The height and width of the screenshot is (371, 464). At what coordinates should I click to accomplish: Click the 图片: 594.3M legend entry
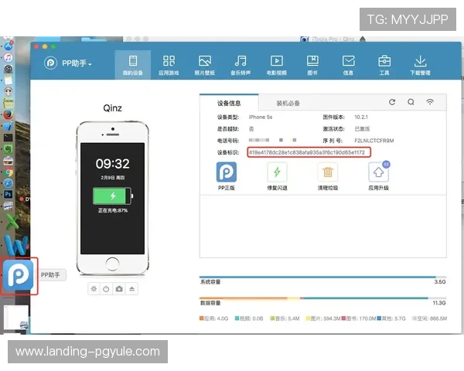pos(323,318)
